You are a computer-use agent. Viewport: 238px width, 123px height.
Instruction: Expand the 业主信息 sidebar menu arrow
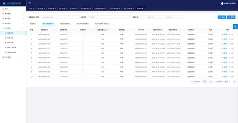coord(24,57)
